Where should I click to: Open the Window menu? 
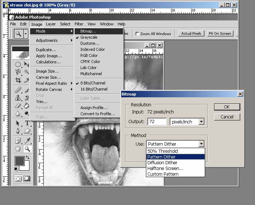(107, 24)
